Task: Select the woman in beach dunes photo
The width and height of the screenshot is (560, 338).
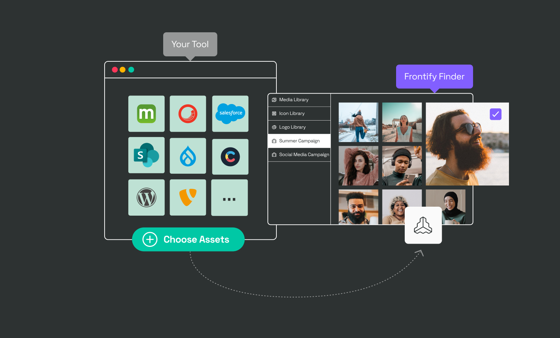Action: 402,122
